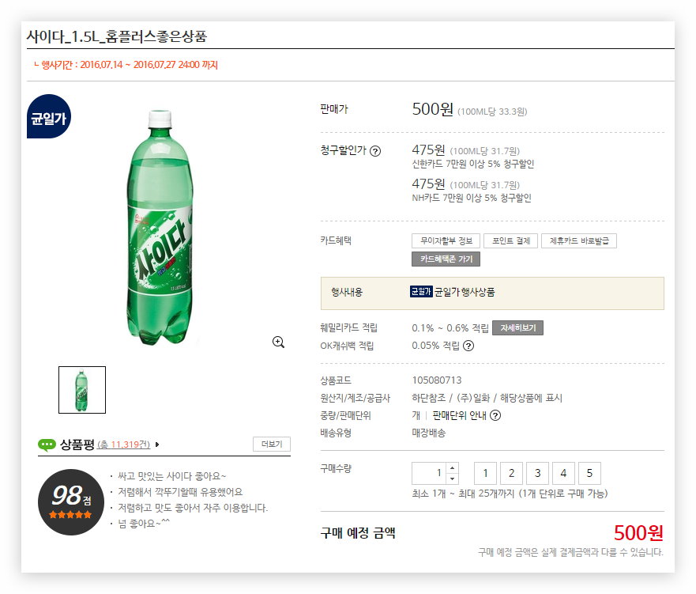Click the five-star rating icon

coord(71,515)
